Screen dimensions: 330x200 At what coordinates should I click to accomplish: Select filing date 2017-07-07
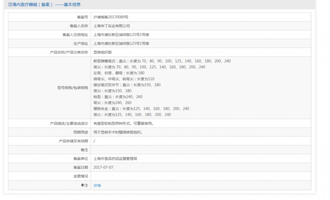[103, 167]
